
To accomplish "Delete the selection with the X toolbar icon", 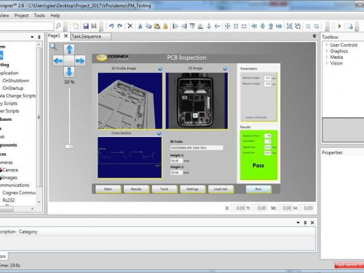I will (130, 26).
